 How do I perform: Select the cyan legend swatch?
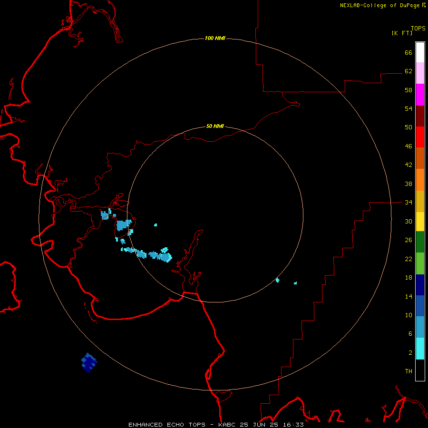tap(420, 349)
